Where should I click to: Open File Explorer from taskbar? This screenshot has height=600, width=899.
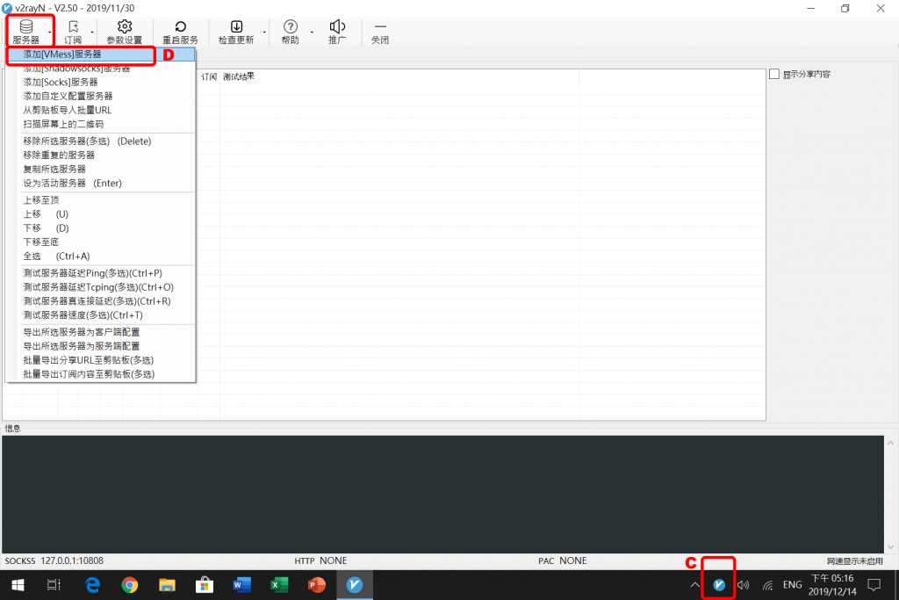coord(167,585)
